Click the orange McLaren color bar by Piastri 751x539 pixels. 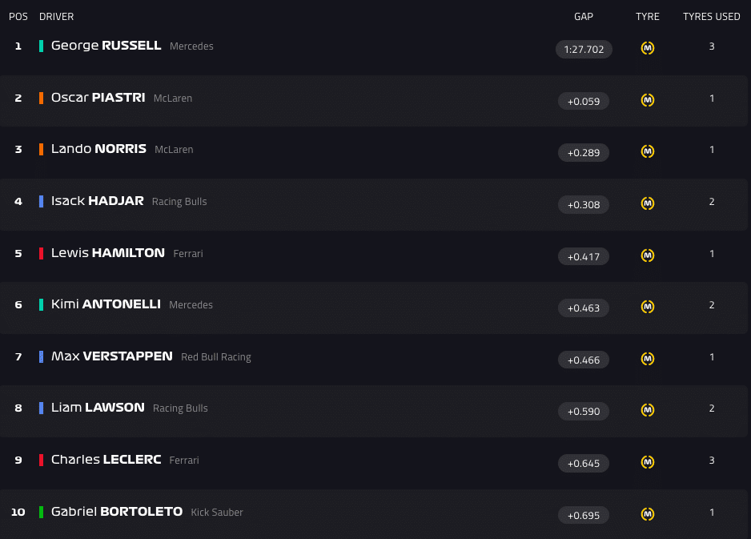[x=41, y=98]
